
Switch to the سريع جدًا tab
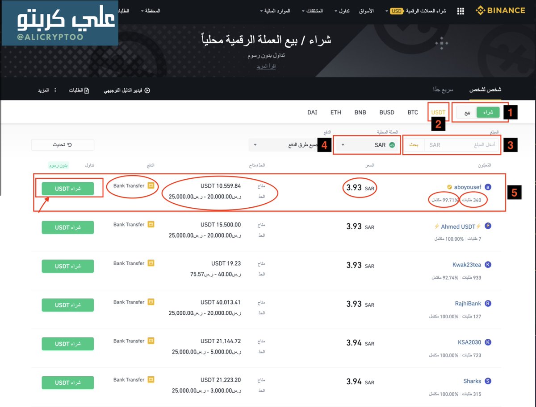coord(444,90)
